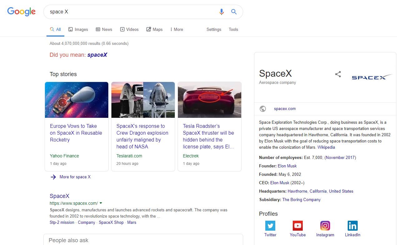Image resolution: width=397 pixels, height=245 pixels.
Task: Click the blue search magnifier button
Action: pos(234,12)
